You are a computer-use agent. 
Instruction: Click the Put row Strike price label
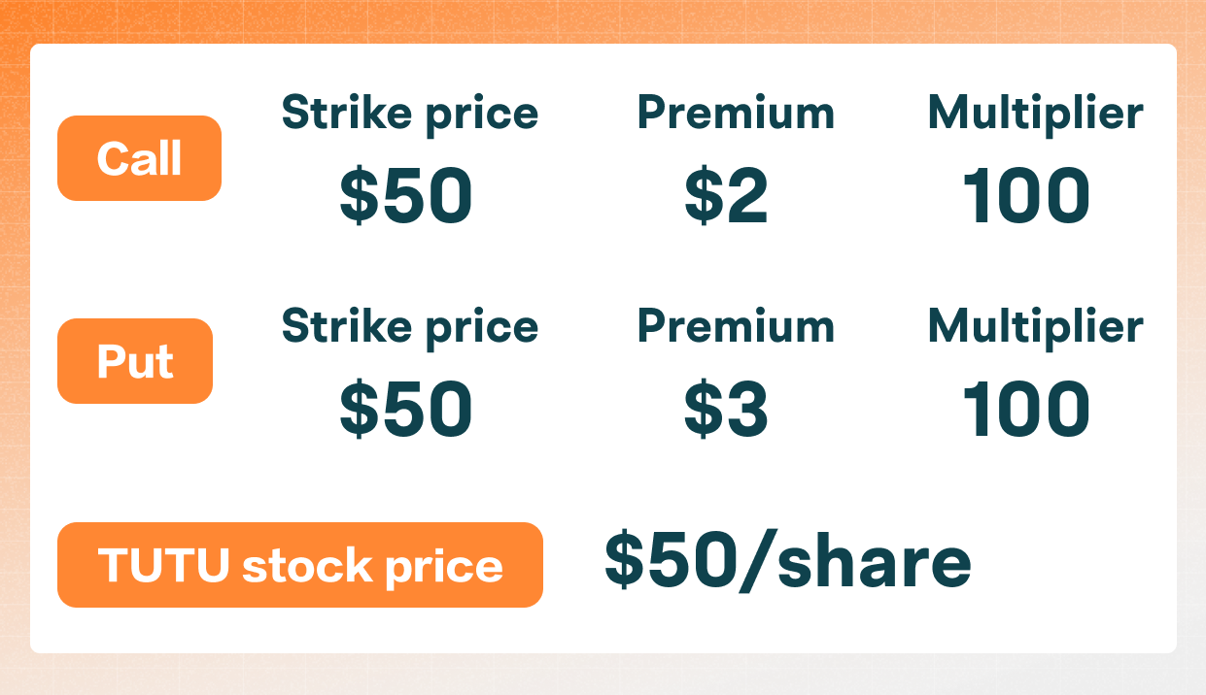point(409,326)
